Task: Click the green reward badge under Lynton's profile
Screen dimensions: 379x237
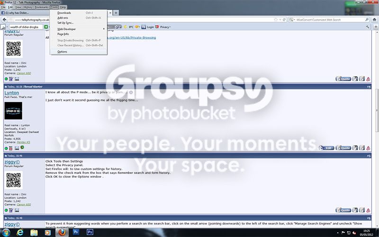Action: 22,147
